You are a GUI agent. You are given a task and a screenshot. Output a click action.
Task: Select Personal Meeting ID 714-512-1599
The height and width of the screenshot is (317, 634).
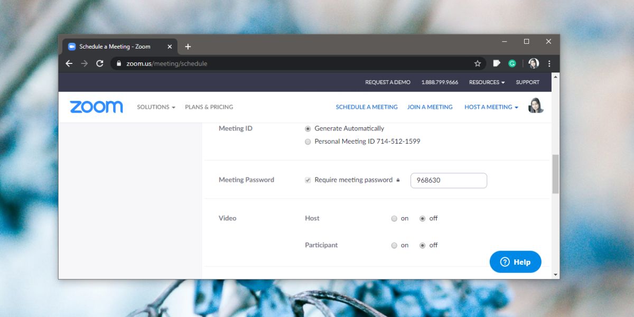(308, 142)
